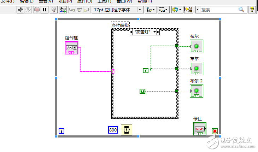Click the Step Out button
258x152 pixels.
tap(87, 10)
